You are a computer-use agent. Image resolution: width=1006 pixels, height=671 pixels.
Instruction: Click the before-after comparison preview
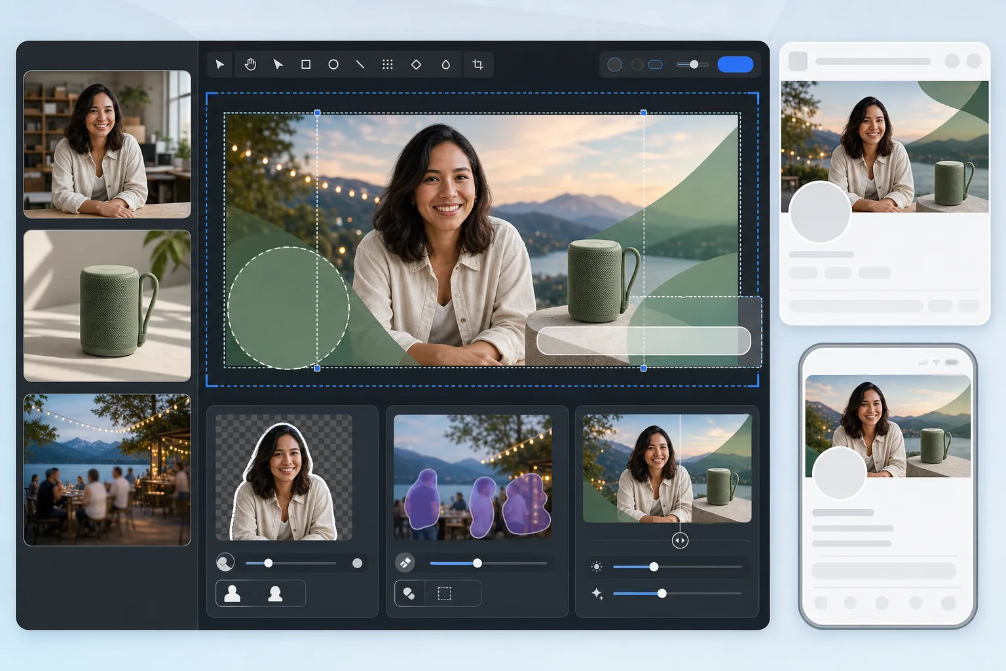(x=667, y=469)
